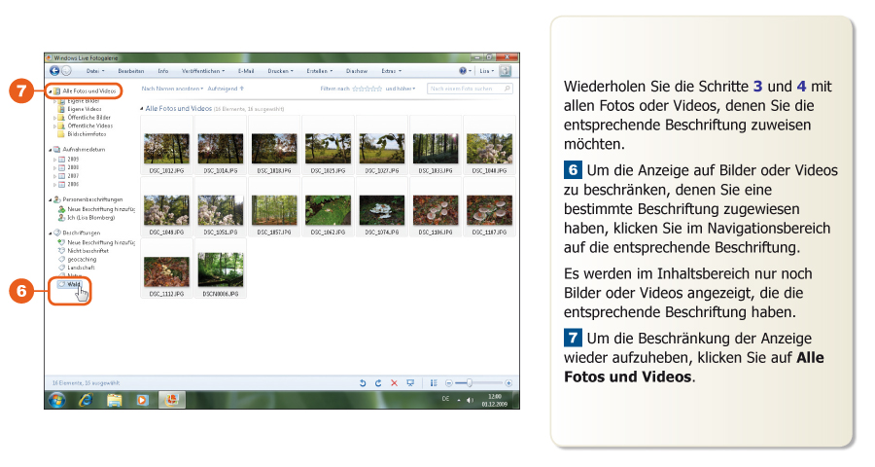
Task: Rotate photo counterclockwise with bottom toolbar icon
Action: click(363, 383)
